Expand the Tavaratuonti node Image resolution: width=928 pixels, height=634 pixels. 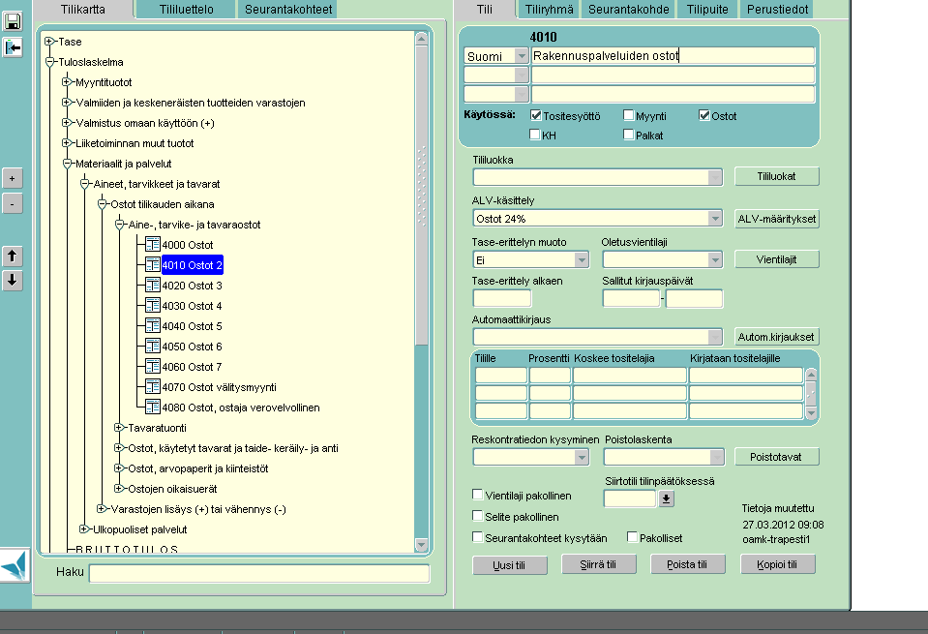(x=119, y=428)
